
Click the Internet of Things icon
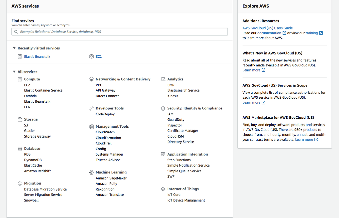point(163,189)
